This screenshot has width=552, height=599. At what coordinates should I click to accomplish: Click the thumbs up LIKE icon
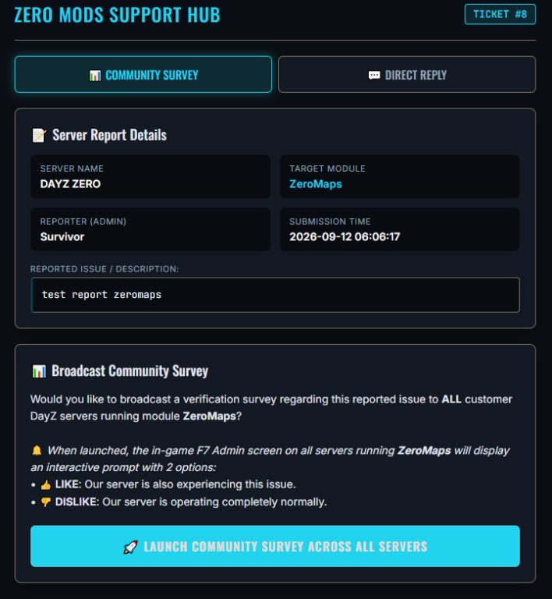pos(46,485)
